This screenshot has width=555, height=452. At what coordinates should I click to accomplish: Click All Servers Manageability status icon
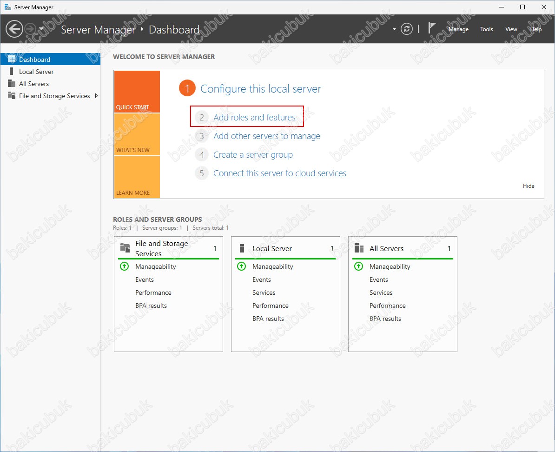pyautogui.click(x=358, y=266)
